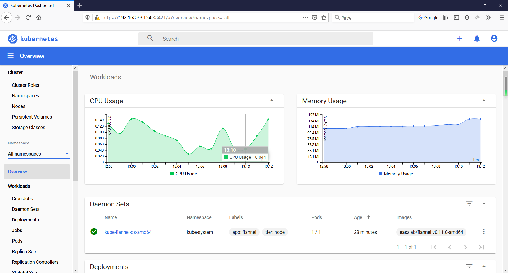Viewport: 508px width, 273px height.
Task: Close the Kubernetes Dashboard tab
Action: pyautogui.click(x=69, y=6)
